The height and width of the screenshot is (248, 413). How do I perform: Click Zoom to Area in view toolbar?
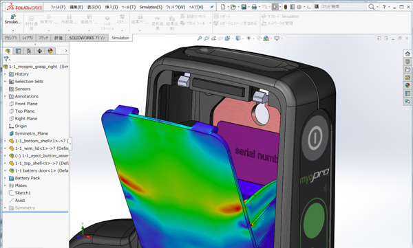(206, 38)
